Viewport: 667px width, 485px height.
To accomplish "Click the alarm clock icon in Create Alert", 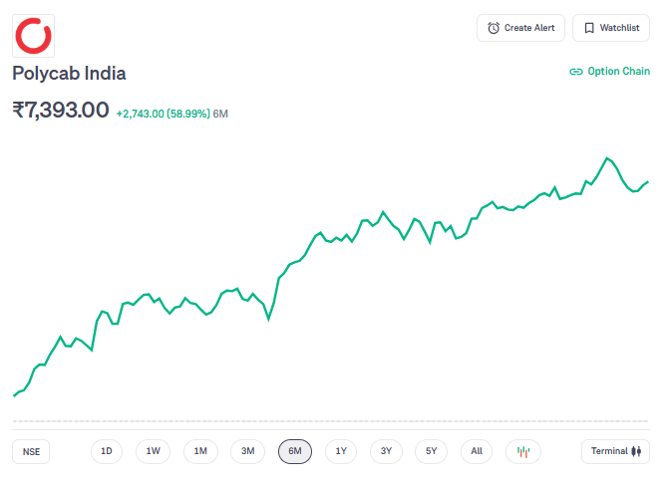I will 494,28.
